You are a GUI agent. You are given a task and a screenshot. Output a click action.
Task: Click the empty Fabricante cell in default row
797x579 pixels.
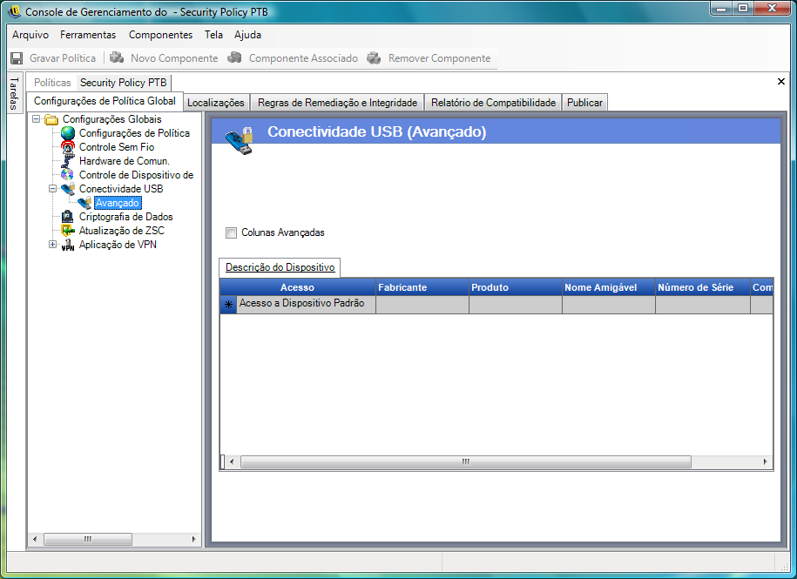[x=422, y=304]
